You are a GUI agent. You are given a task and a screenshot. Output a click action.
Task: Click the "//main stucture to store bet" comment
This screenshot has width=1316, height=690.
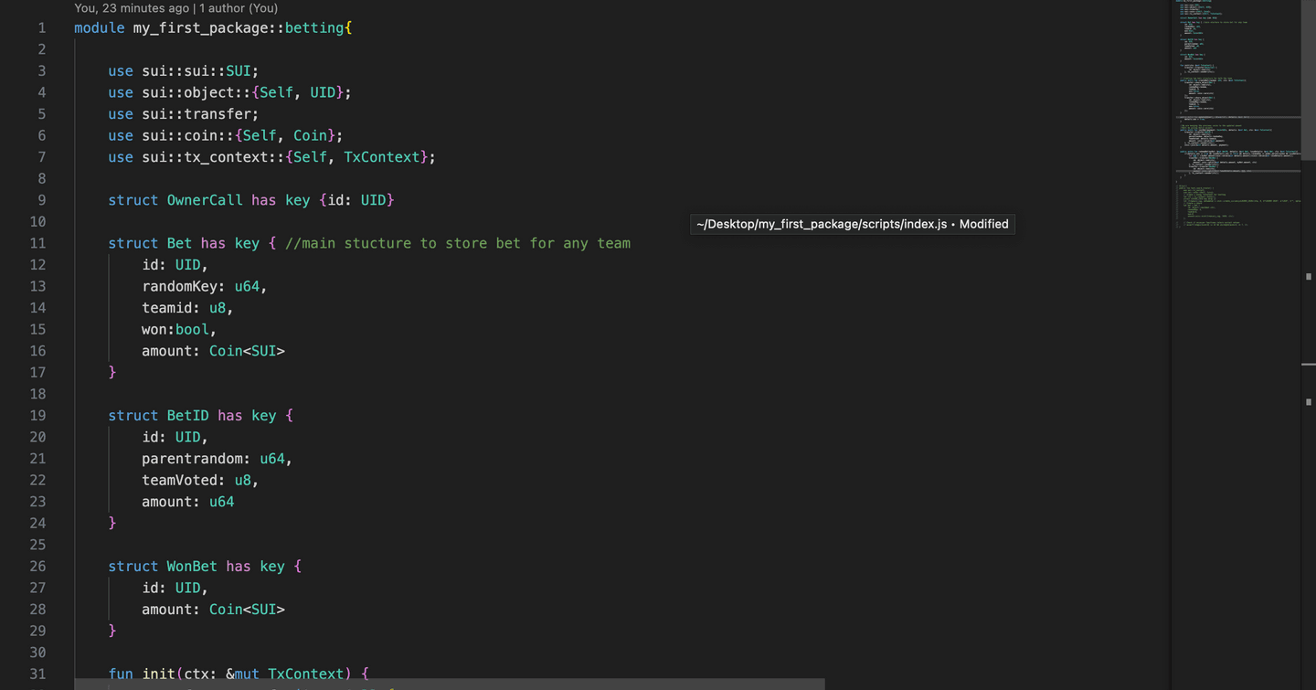coord(458,243)
